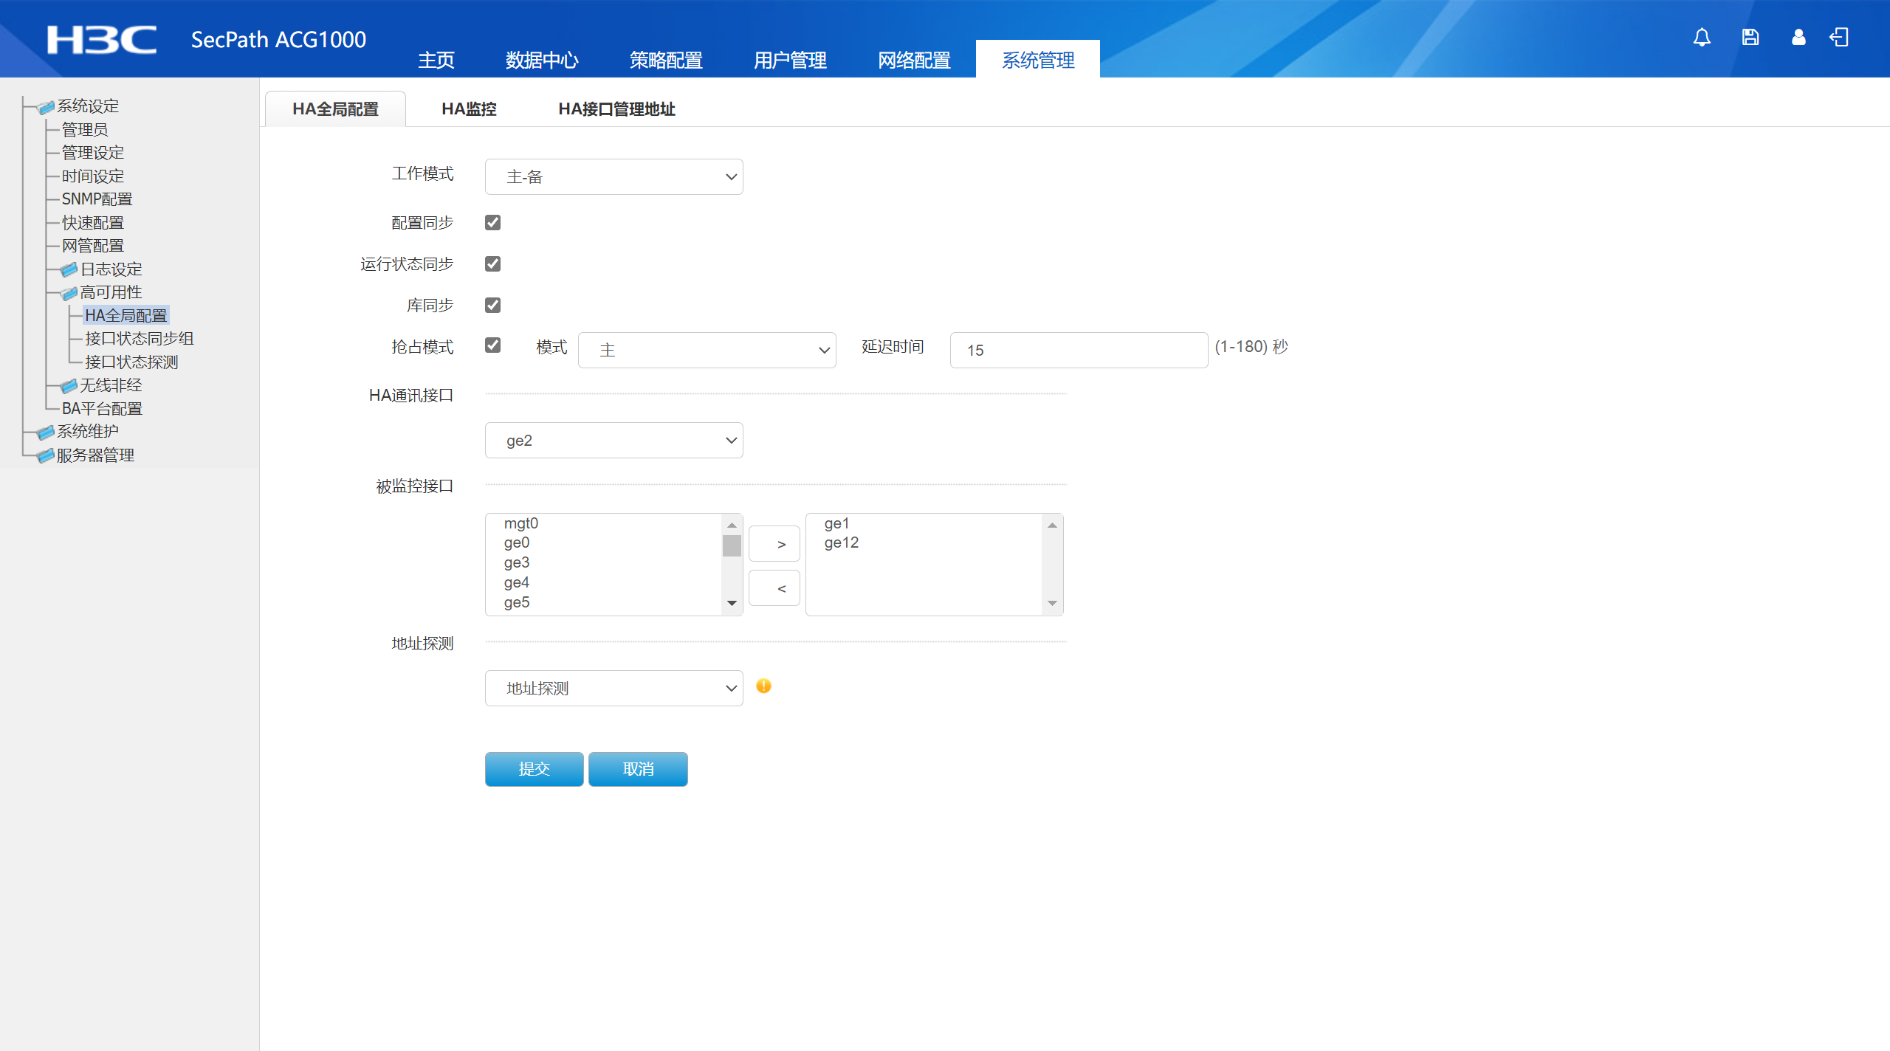Click the 日志设定 folder icon
Viewport: 1890px width, 1051px height.
tap(69, 269)
